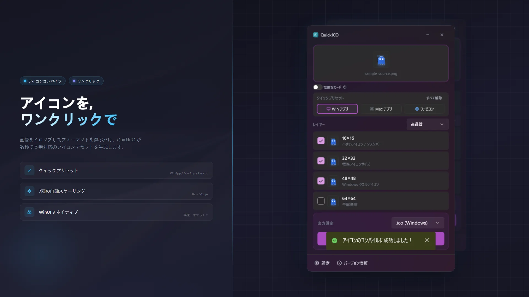Screen dimensions: 529x297
Task: Click the 64×64 ghost preview icon
Action: tap(333, 202)
